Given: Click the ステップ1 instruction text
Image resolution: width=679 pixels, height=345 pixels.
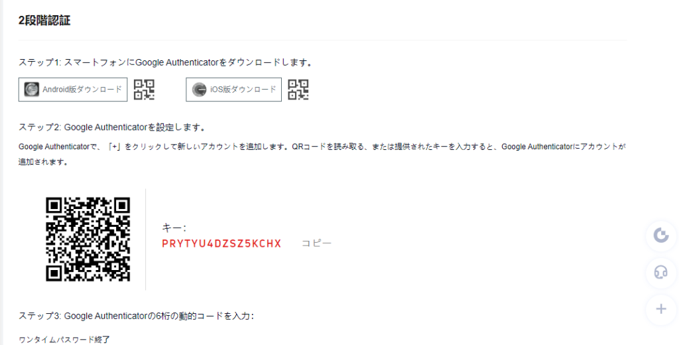Looking at the screenshot, I should (x=165, y=62).
